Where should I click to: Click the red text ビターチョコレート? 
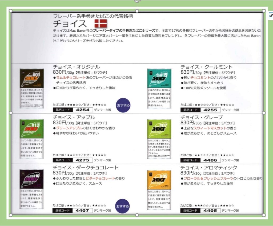(100, 178)
